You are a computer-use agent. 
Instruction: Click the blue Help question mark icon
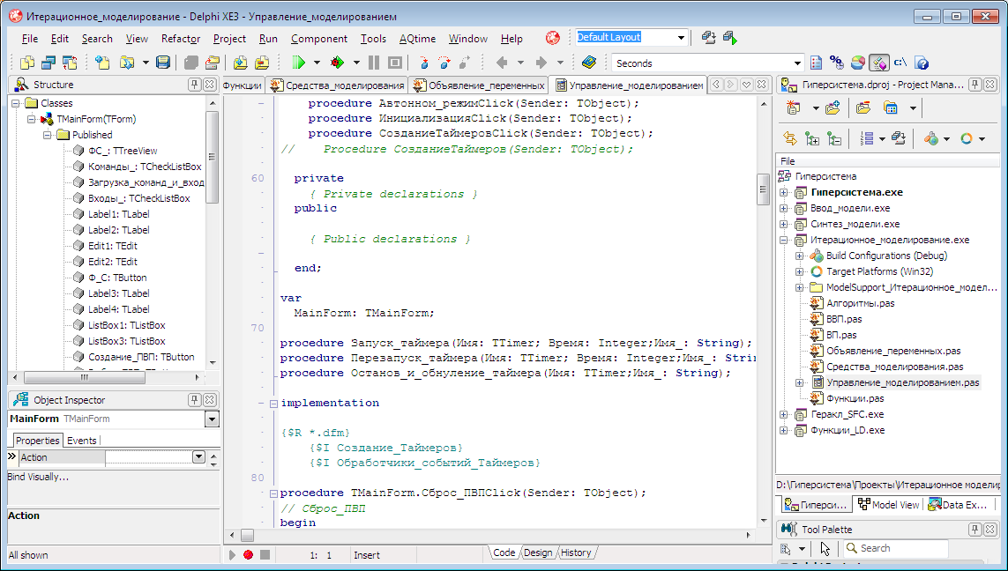[922, 63]
